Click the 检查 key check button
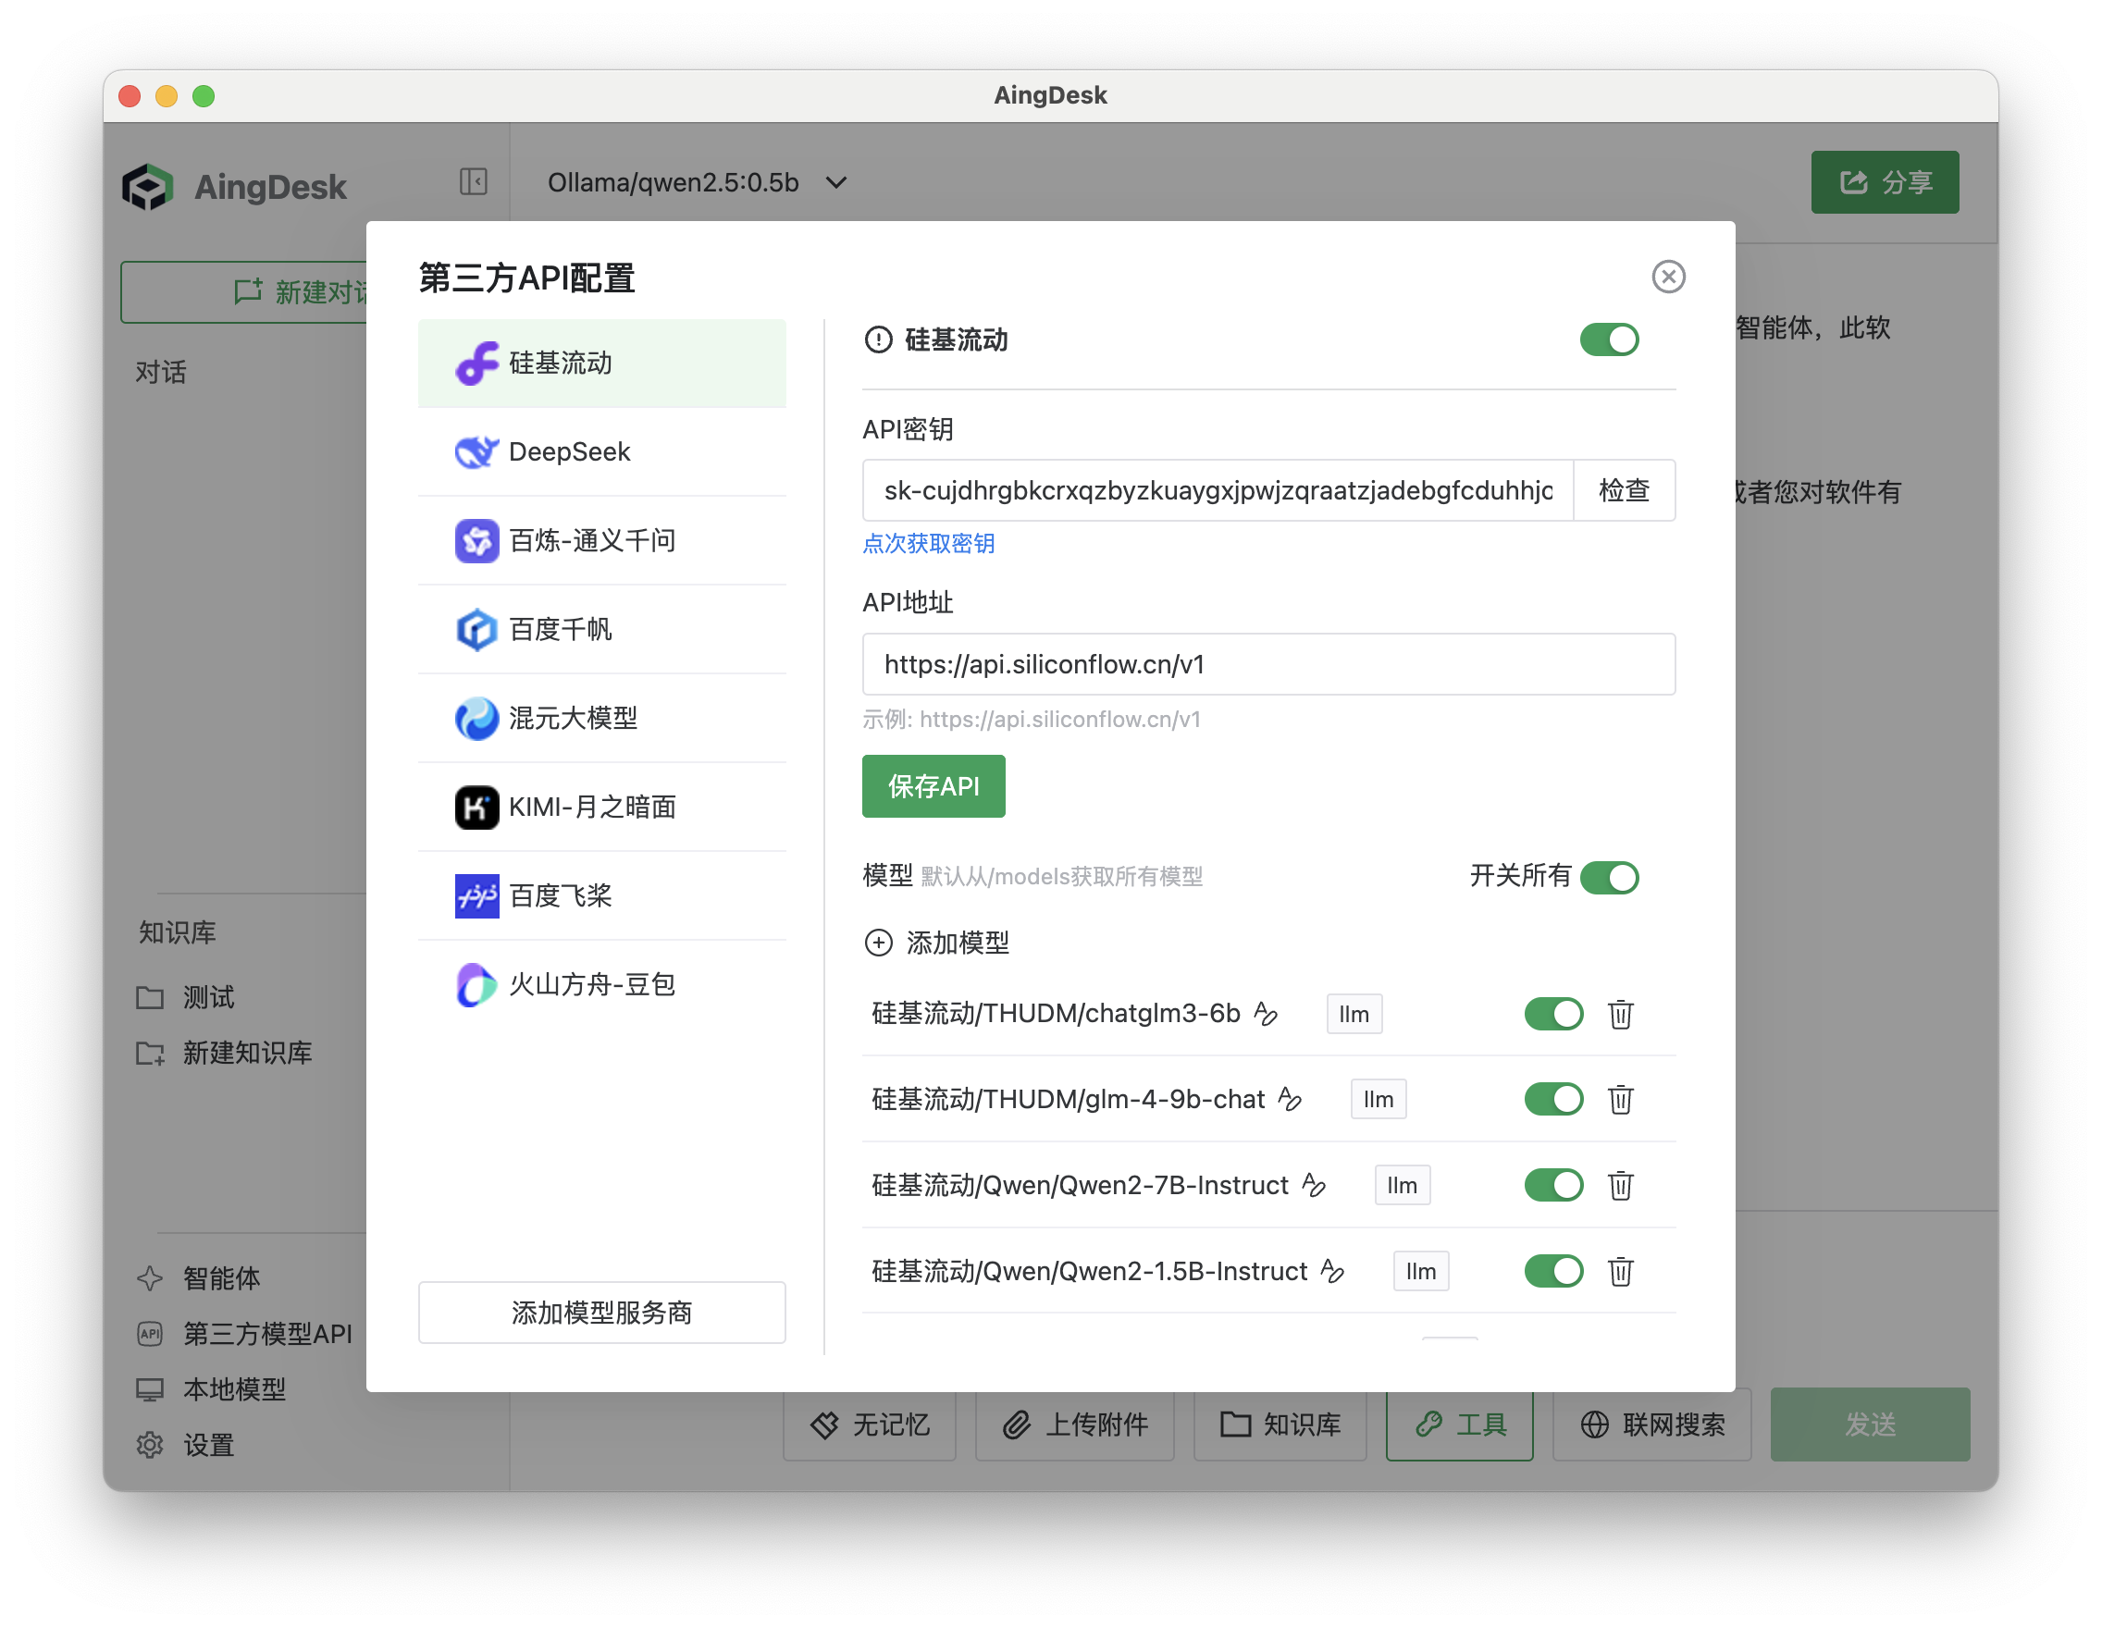The image size is (2102, 1628). coord(1623,490)
